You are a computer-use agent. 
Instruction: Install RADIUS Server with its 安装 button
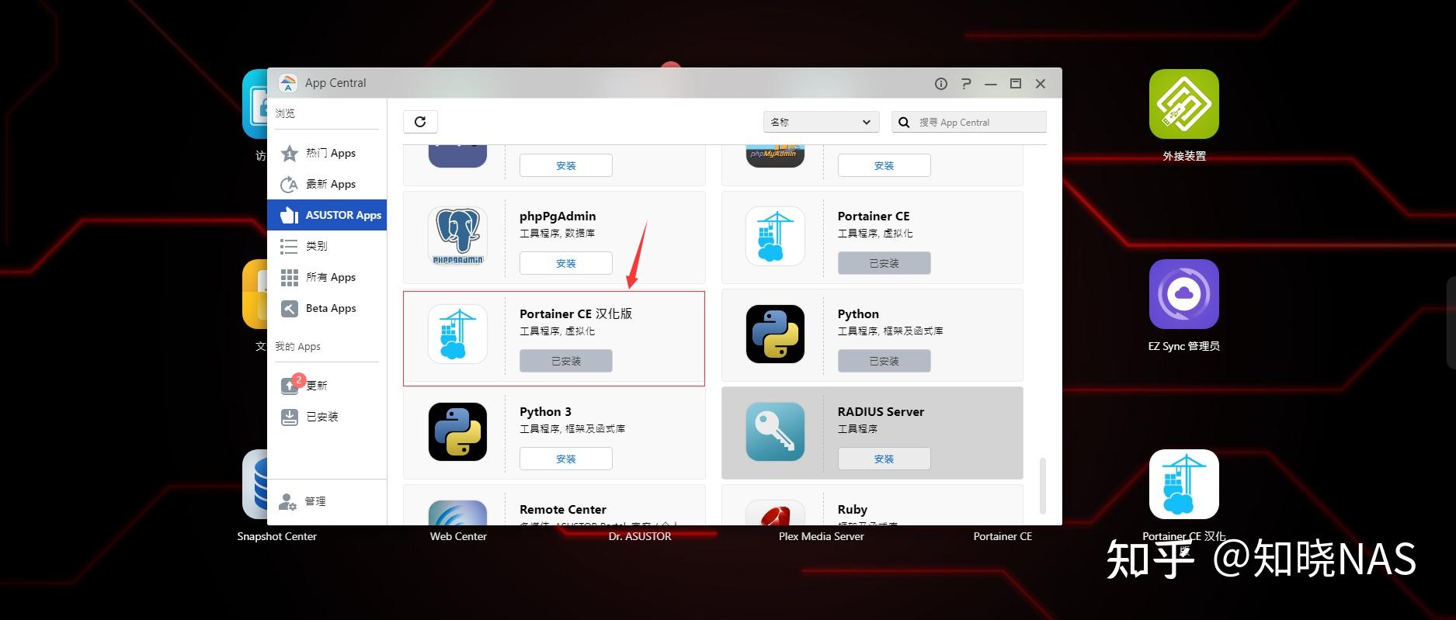884,459
